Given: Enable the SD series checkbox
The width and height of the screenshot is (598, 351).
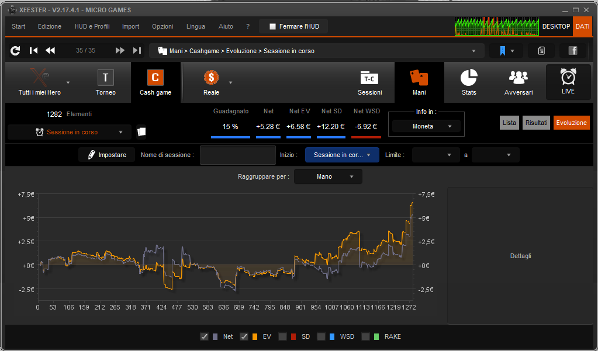Looking at the screenshot, I should [x=282, y=336].
